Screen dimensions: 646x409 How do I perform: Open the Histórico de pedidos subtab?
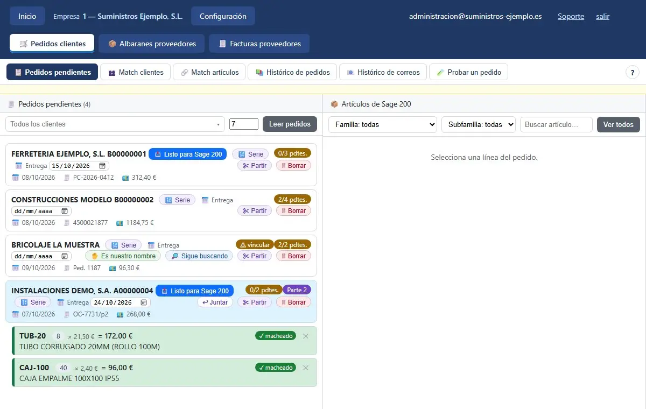pyautogui.click(x=292, y=72)
